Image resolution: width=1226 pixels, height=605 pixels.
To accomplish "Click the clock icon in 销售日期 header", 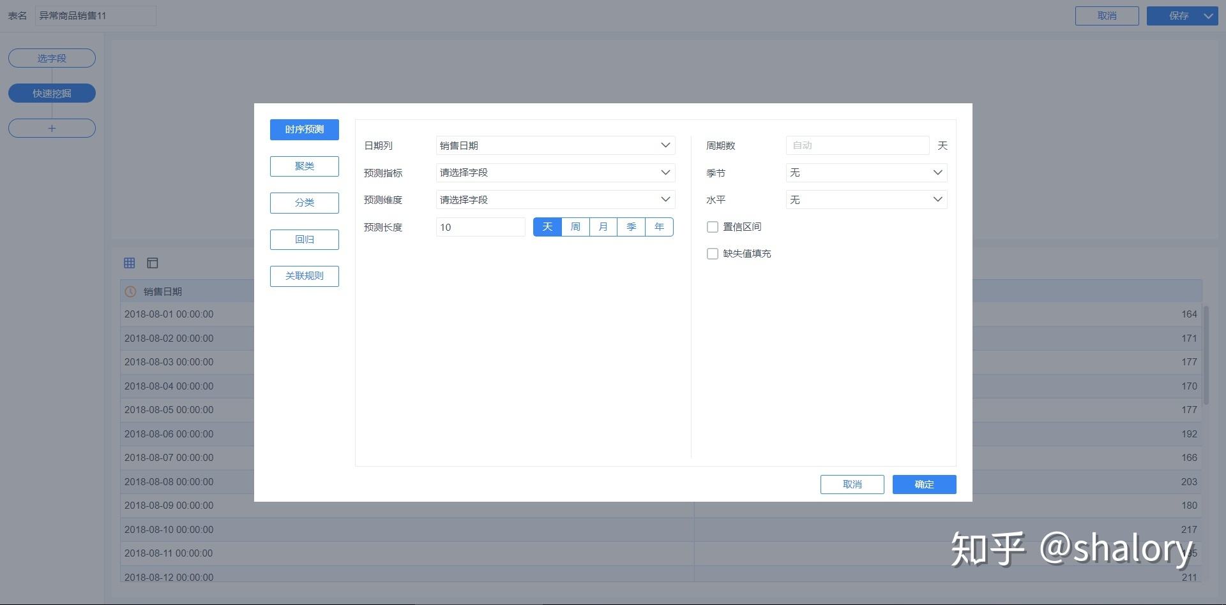I will (x=130, y=291).
